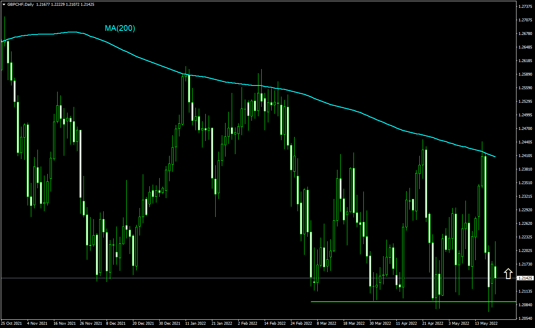
Task: Open the dropdown triangle beside GBPCHF,Daily
Action: 4,4
